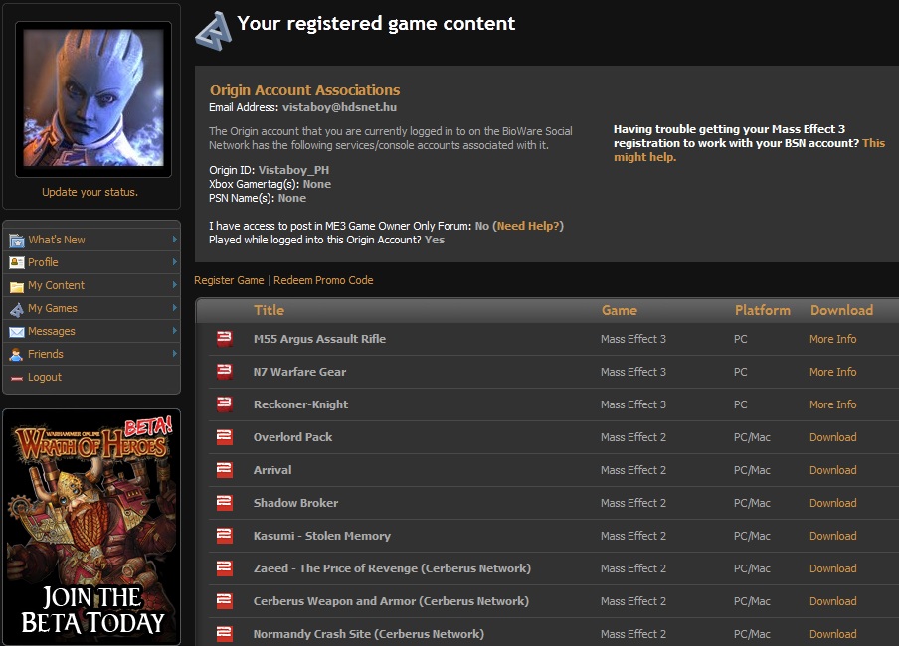Click Mass Effect 2 icon for Overlord Pack
The height and width of the screenshot is (646, 899).
(x=224, y=437)
